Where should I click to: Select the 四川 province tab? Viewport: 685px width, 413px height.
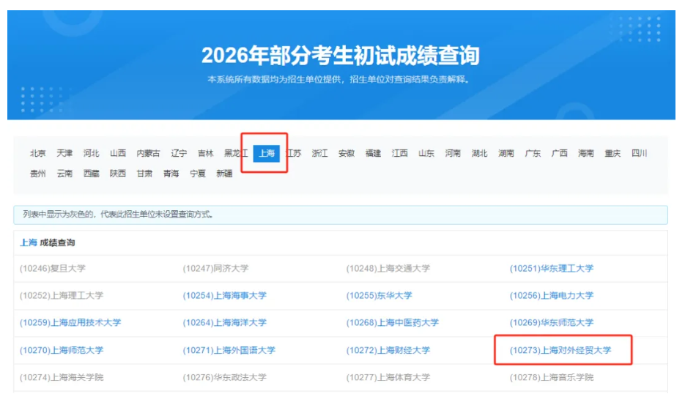[640, 153]
